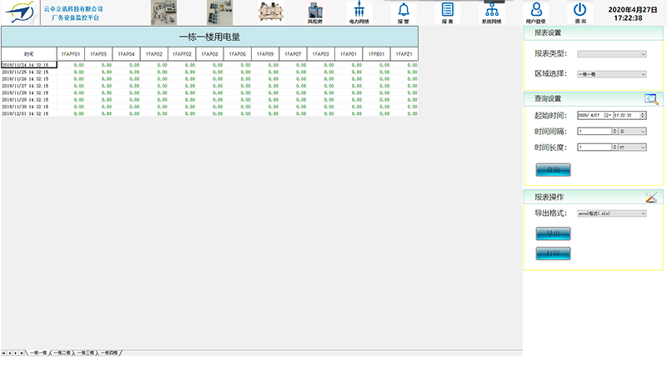Click the tools icon in 报表操作

point(651,197)
